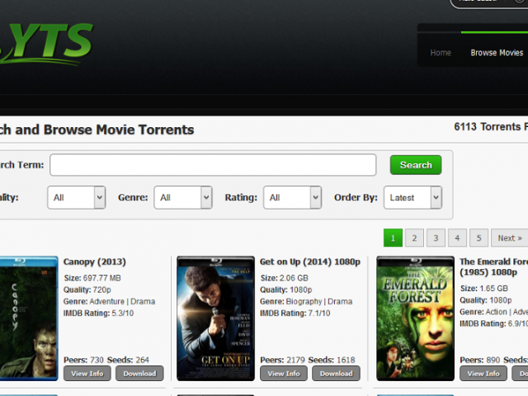
Task: Click the '6113 Torrents' count text
Action: pyautogui.click(x=488, y=127)
